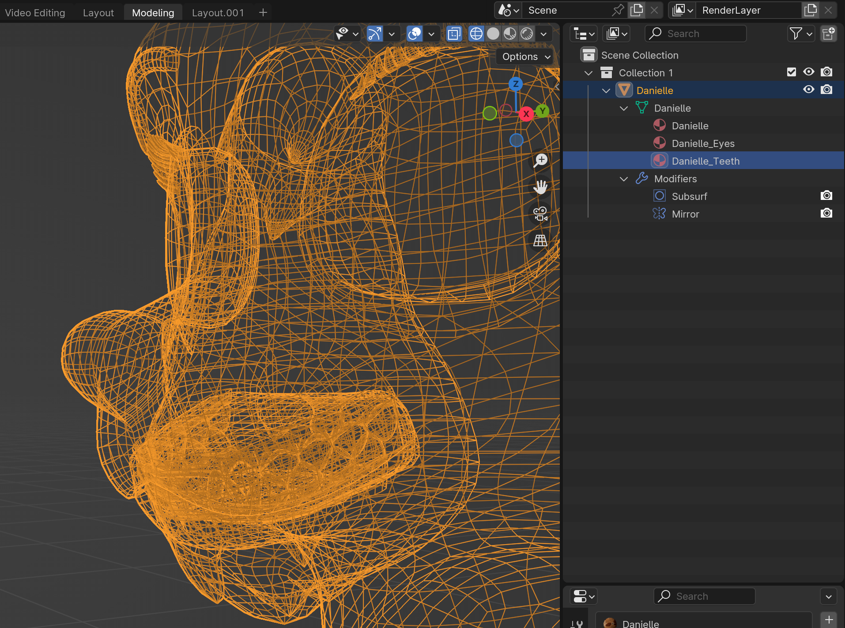Uncheck Collection 1 exclude checkbox
Viewport: 845px width, 628px height.
(791, 72)
